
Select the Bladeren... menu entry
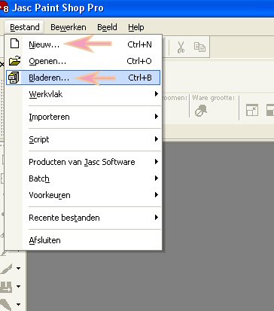tap(83, 78)
